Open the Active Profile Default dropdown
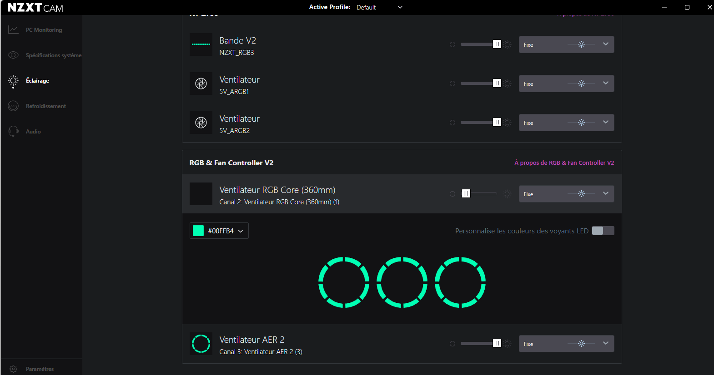The width and height of the screenshot is (714, 375). (x=380, y=7)
